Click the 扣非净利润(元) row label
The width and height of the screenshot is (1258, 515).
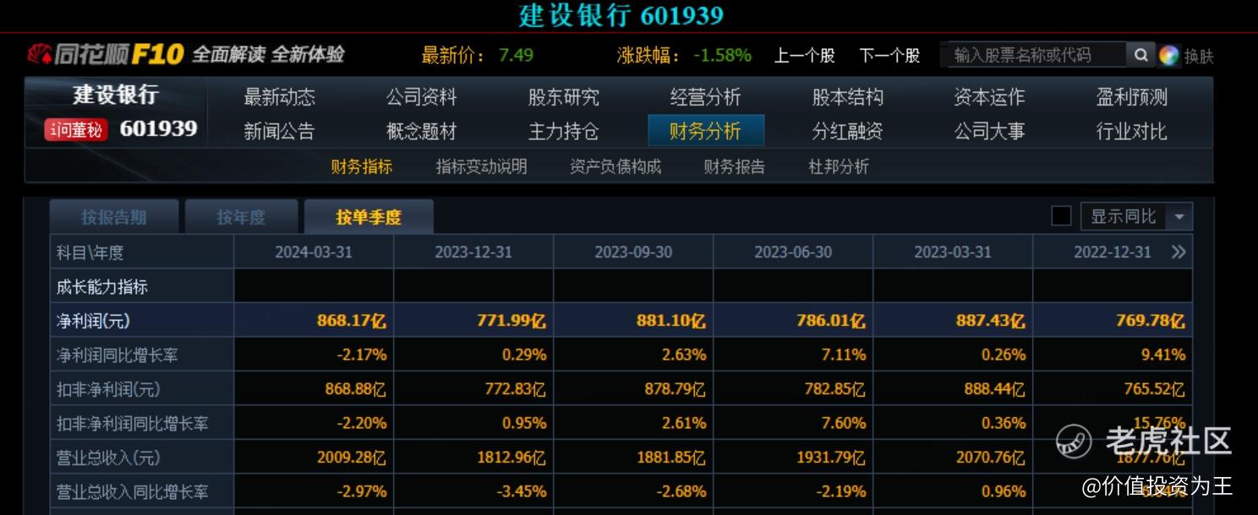pos(108,389)
